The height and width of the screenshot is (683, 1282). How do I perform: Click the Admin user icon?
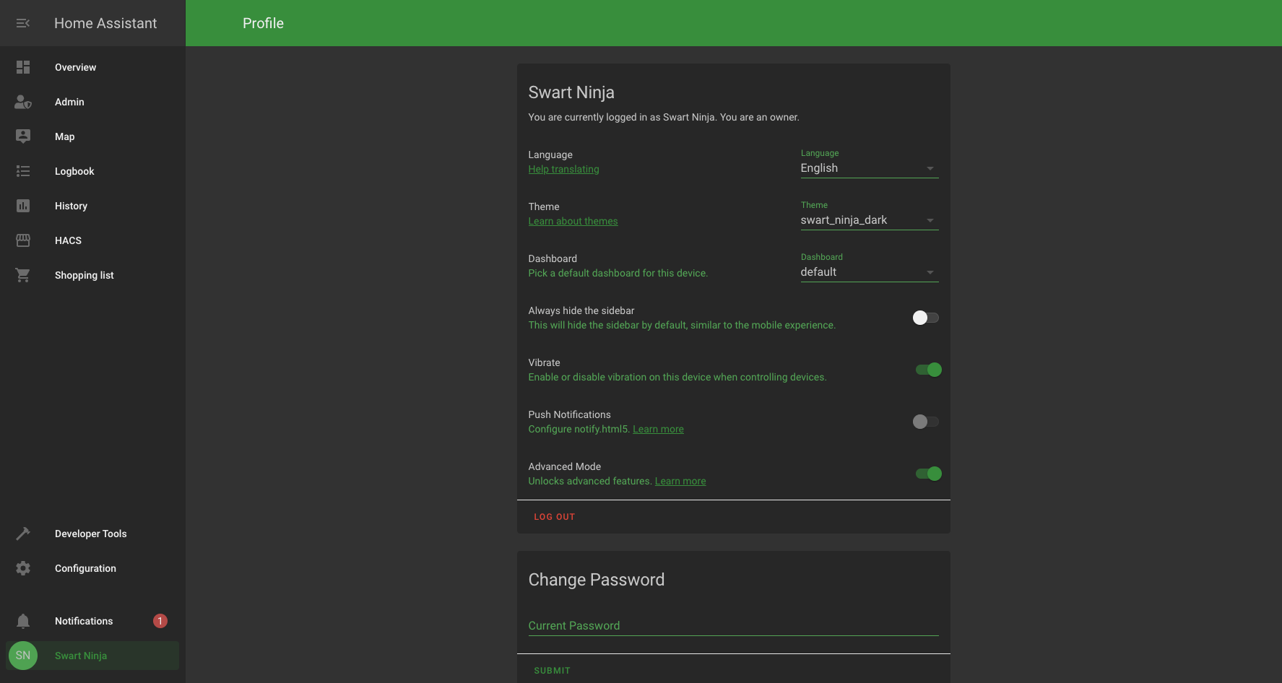click(x=23, y=102)
